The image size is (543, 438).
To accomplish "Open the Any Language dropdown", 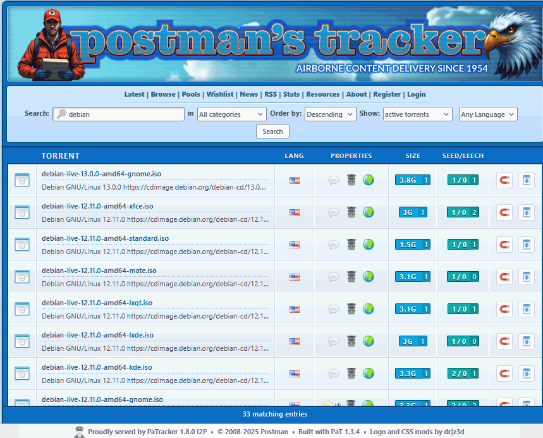I will 488,114.
